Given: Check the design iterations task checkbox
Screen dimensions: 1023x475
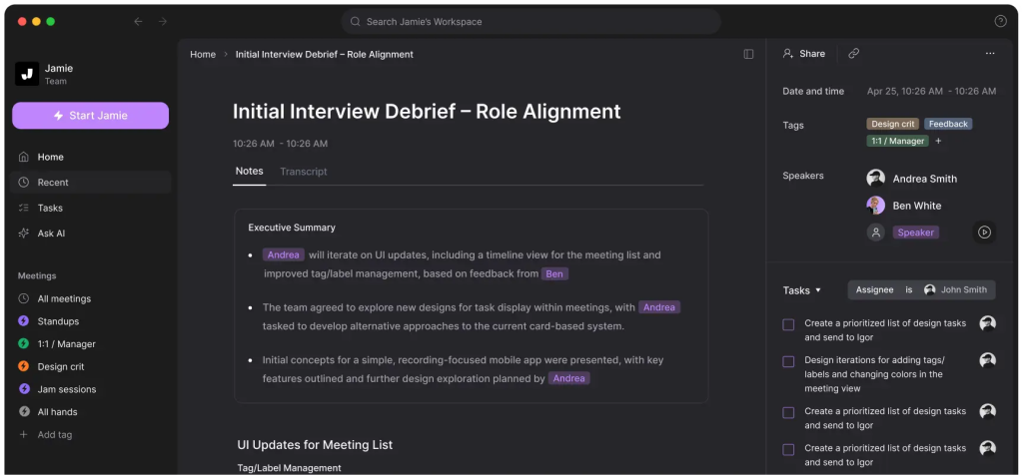Looking at the screenshot, I should point(788,361).
